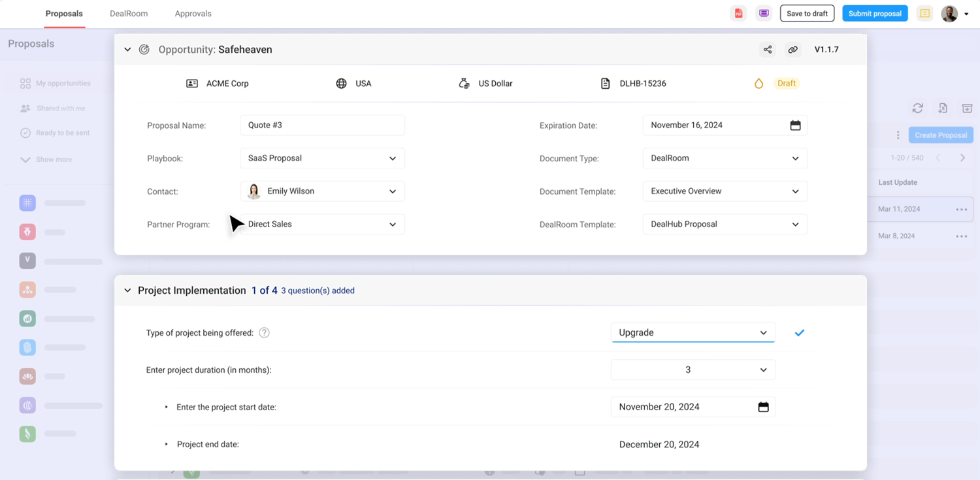Select the Draft status indicator
The height and width of the screenshot is (480, 980).
[x=786, y=83]
